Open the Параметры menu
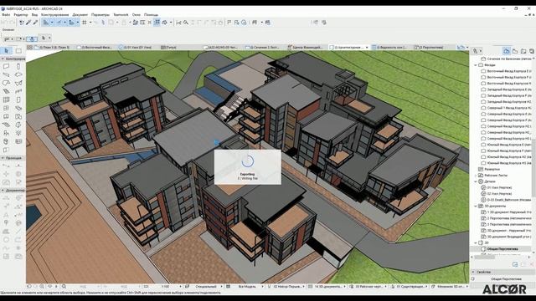Image resolution: width=536 pixels, height=301 pixels. tap(100, 15)
